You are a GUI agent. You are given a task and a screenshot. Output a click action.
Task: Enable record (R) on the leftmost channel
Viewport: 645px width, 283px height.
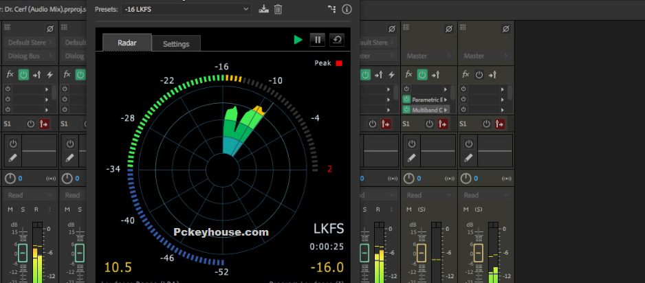[x=36, y=210]
